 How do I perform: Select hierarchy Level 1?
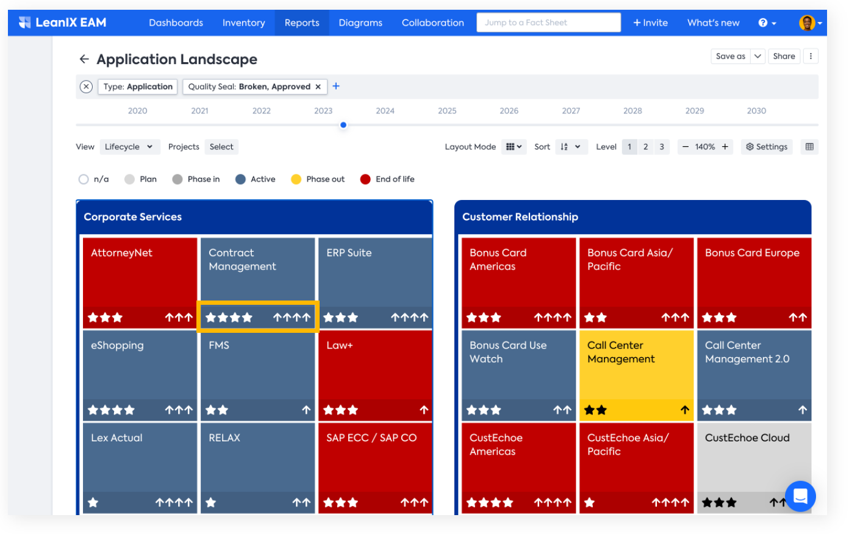[x=629, y=147]
